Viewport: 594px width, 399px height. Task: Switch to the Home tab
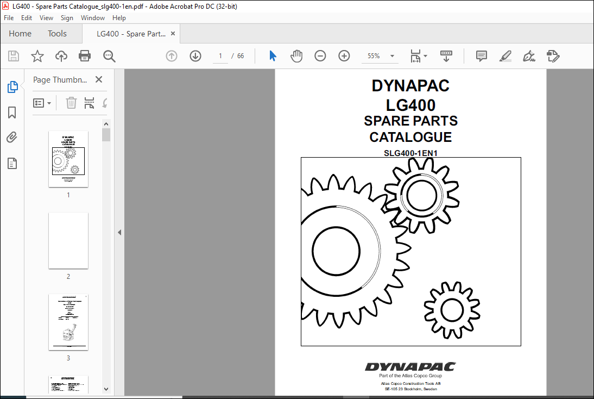[20, 33]
